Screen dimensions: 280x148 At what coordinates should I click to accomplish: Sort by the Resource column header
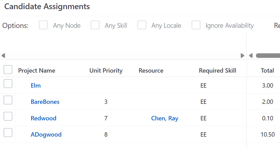pos(151,71)
